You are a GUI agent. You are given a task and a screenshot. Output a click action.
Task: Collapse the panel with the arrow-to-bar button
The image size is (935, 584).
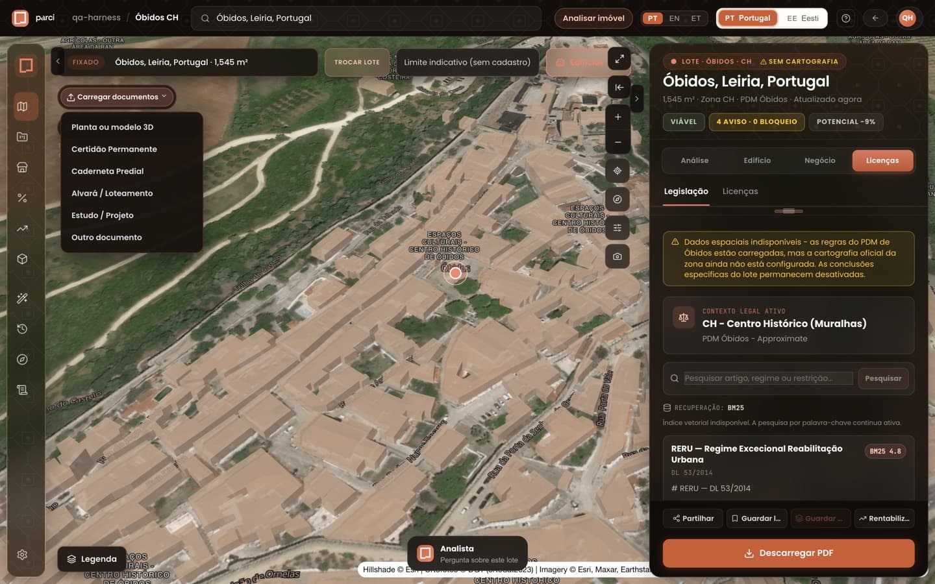pos(619,88)
